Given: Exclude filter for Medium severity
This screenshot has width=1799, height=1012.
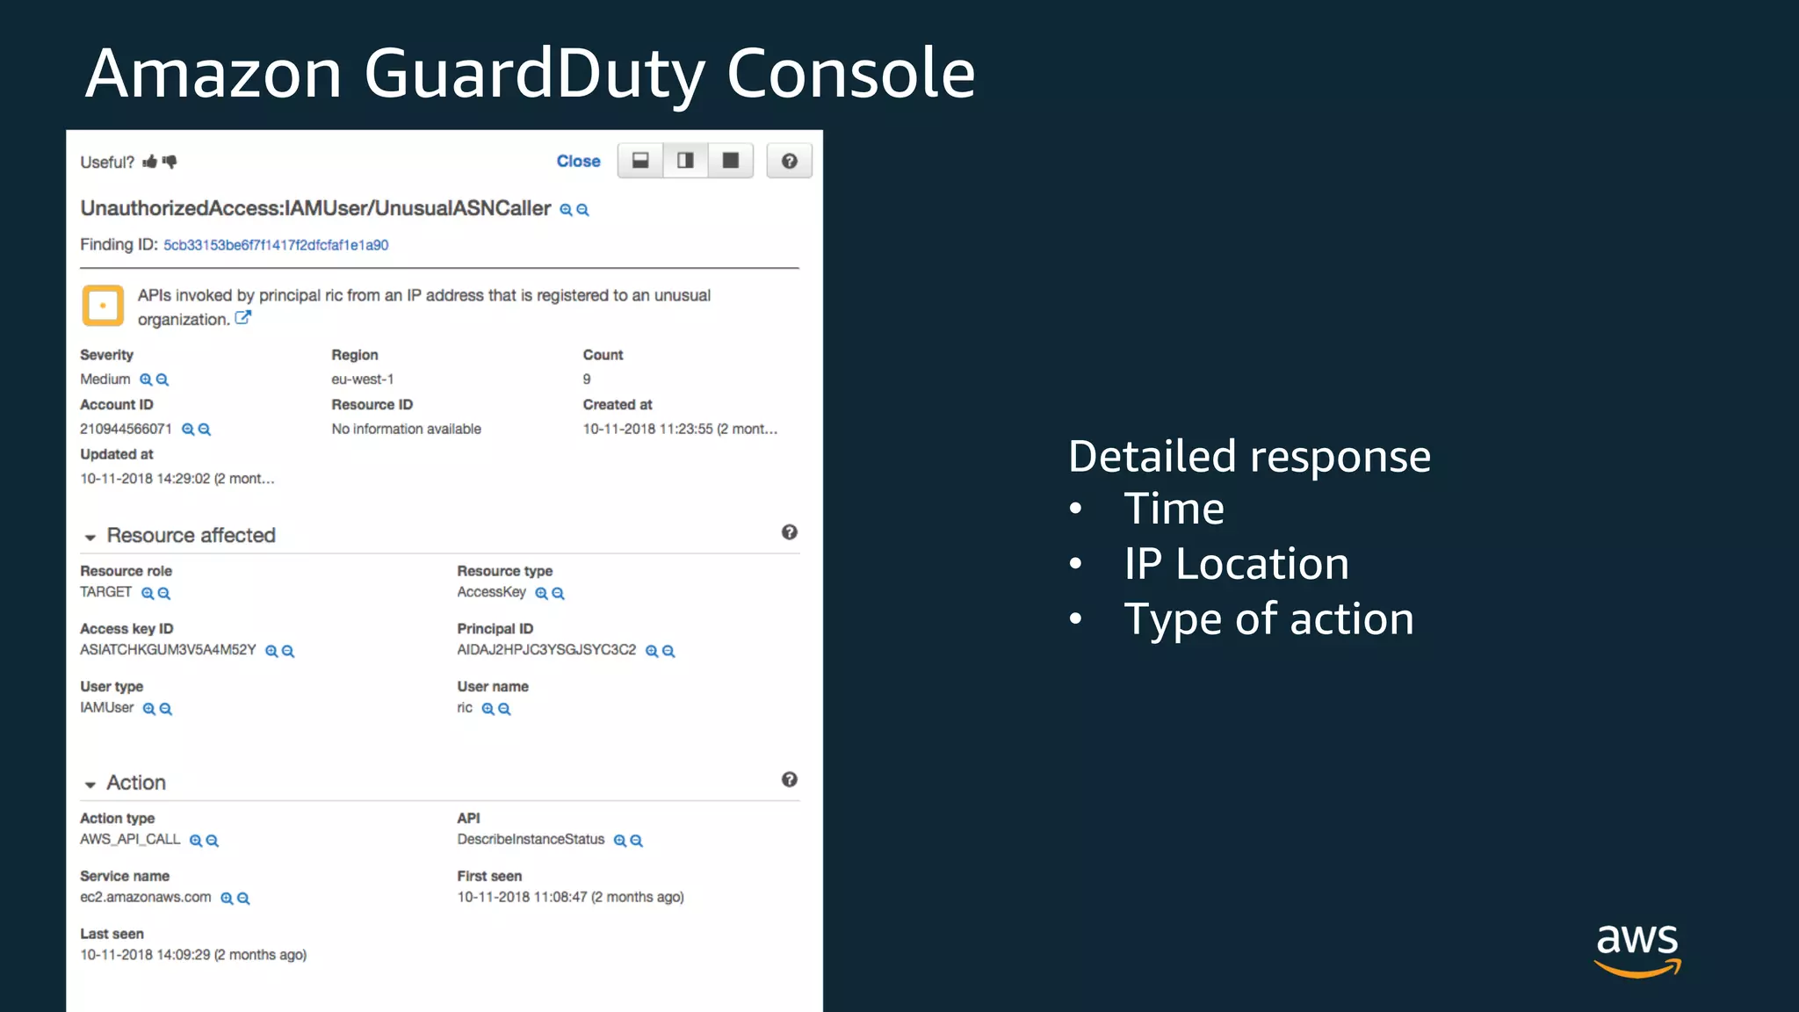Looking at the screenshot, I should click(163, 380).
